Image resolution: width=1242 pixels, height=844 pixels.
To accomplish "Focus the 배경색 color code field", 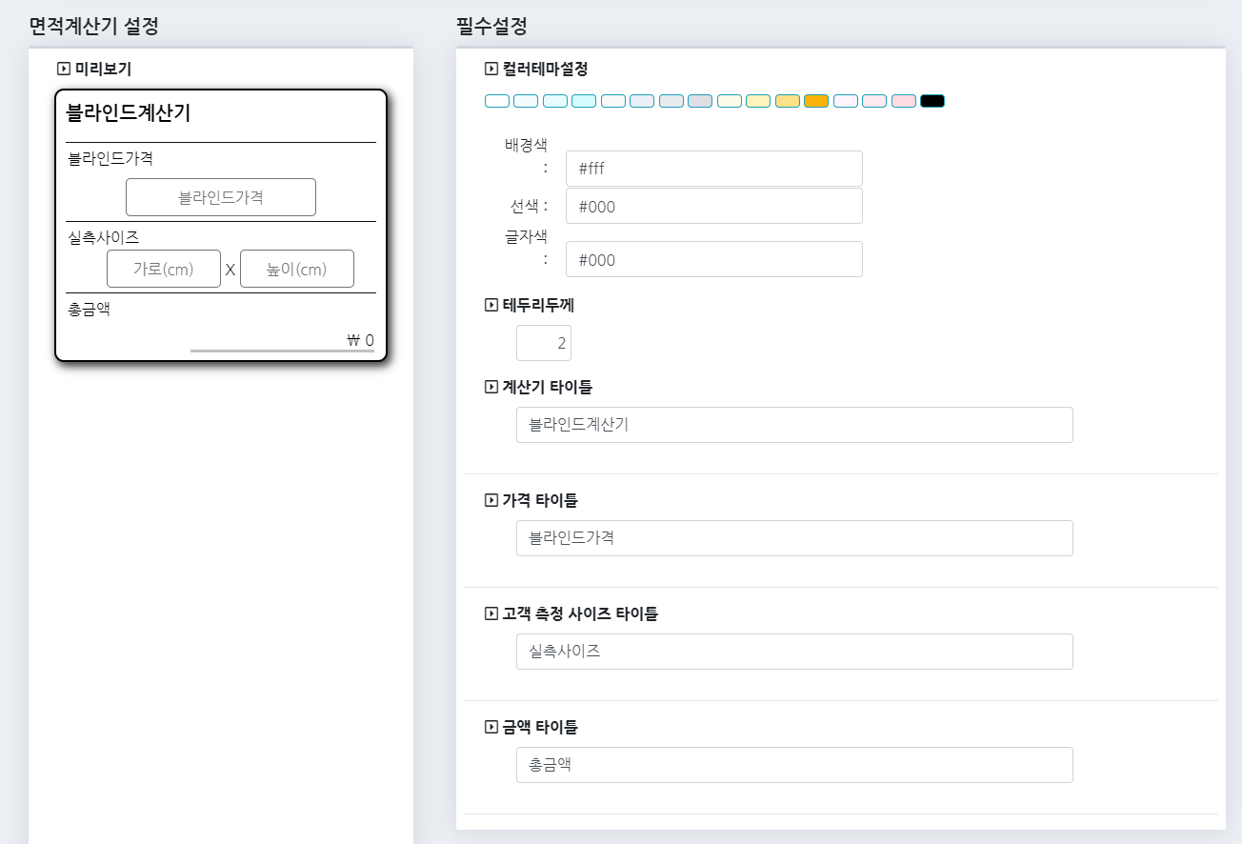I will (713, 169).
